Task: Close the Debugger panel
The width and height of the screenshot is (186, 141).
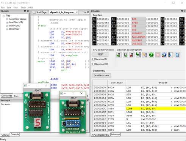Action: (x=184, y=11)
